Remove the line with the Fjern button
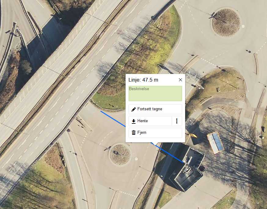This screenshot has width=267, height=209. [155, 133]
